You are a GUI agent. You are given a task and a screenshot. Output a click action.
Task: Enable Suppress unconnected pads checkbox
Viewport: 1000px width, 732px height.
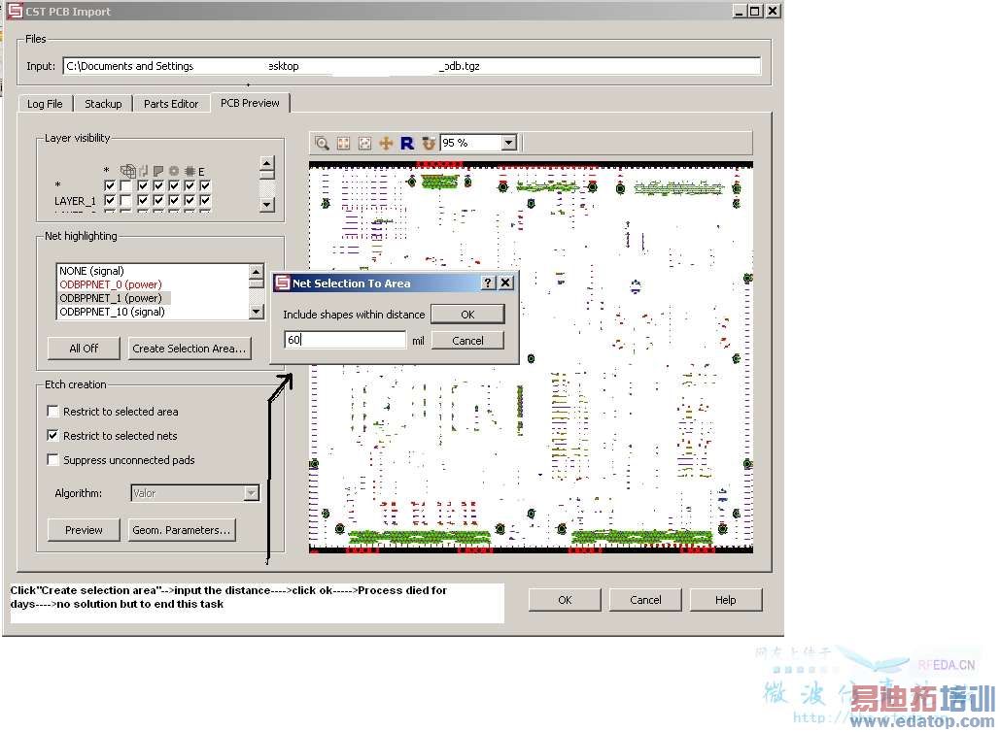(52, 460)
